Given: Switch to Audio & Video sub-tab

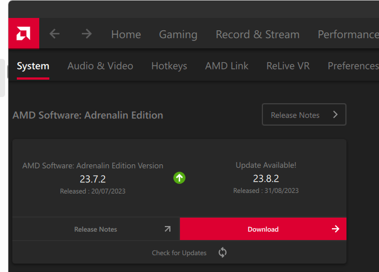Looking at the screenshot, I should [100, 66].
